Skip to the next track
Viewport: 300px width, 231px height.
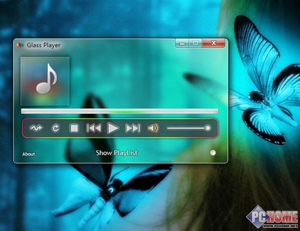(133, 128)
